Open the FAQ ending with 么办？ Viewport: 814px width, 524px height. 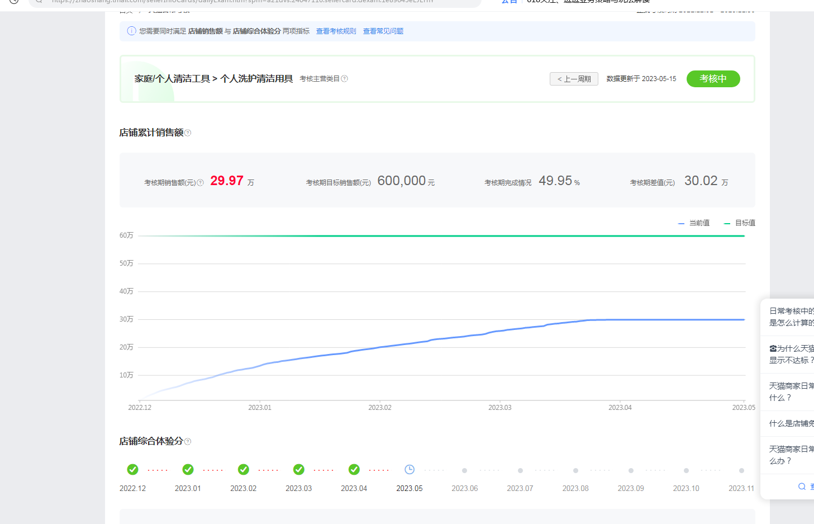791,455
